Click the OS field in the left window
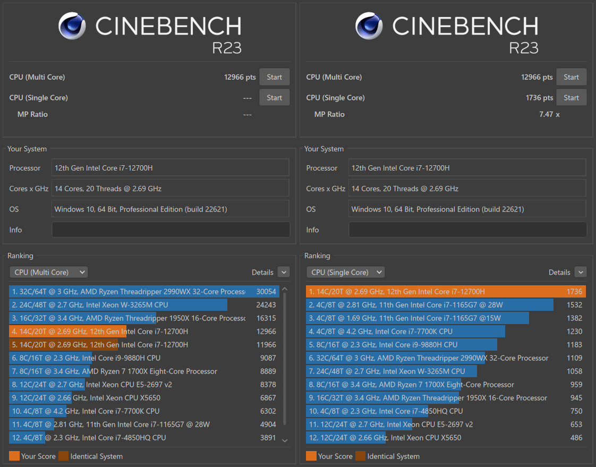Screen dimensions: 596x467 171,209
